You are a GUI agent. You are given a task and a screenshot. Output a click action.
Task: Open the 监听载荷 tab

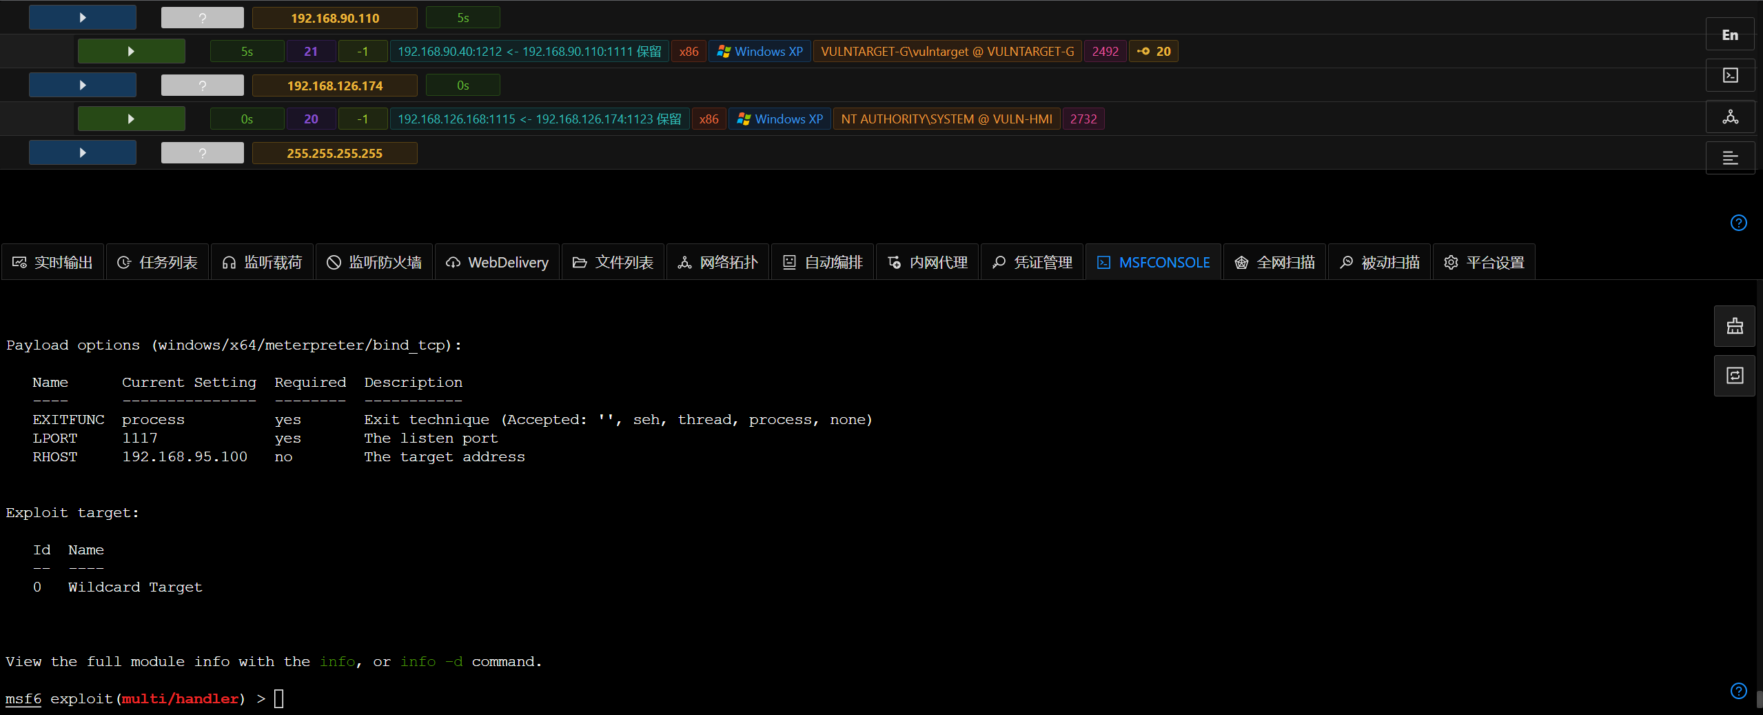pyautogui.click(x=263, y=263)
